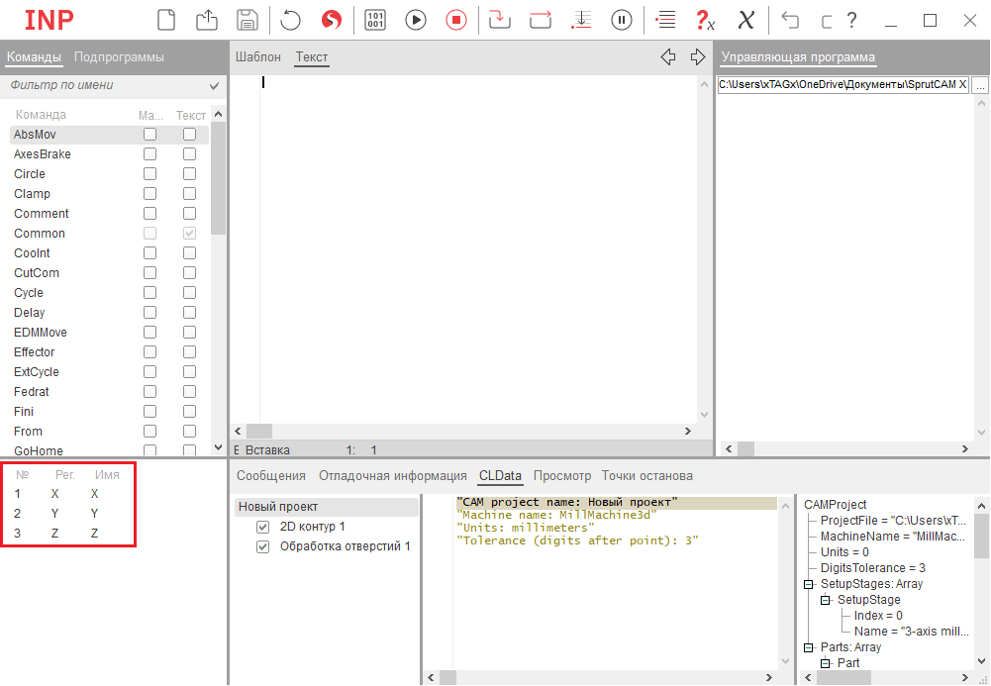
Task: Enable the first checkbox for AbsMov
Action: tap(149, 135)
